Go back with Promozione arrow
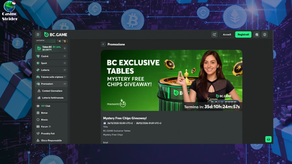The height and width of the screenshot is (164, 292). pos(103,44)
